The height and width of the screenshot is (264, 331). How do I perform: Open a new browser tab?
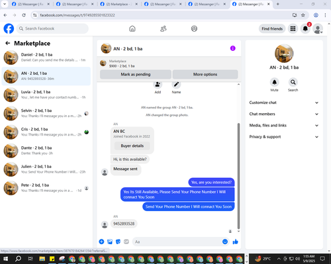278,4
